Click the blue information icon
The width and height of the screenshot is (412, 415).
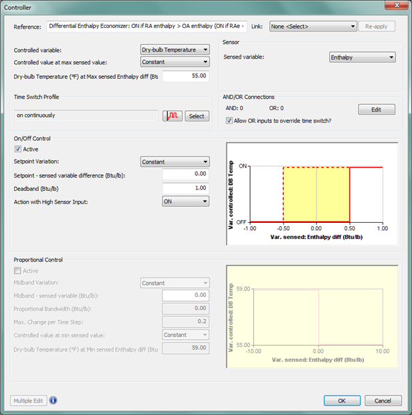click(53, 400)
